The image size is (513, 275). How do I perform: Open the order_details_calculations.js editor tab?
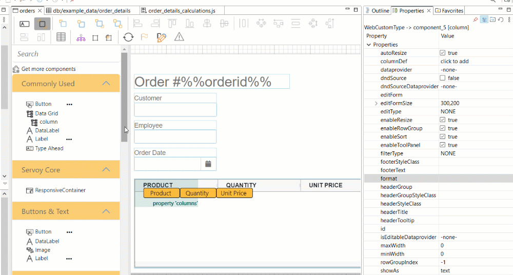[180, 11]
